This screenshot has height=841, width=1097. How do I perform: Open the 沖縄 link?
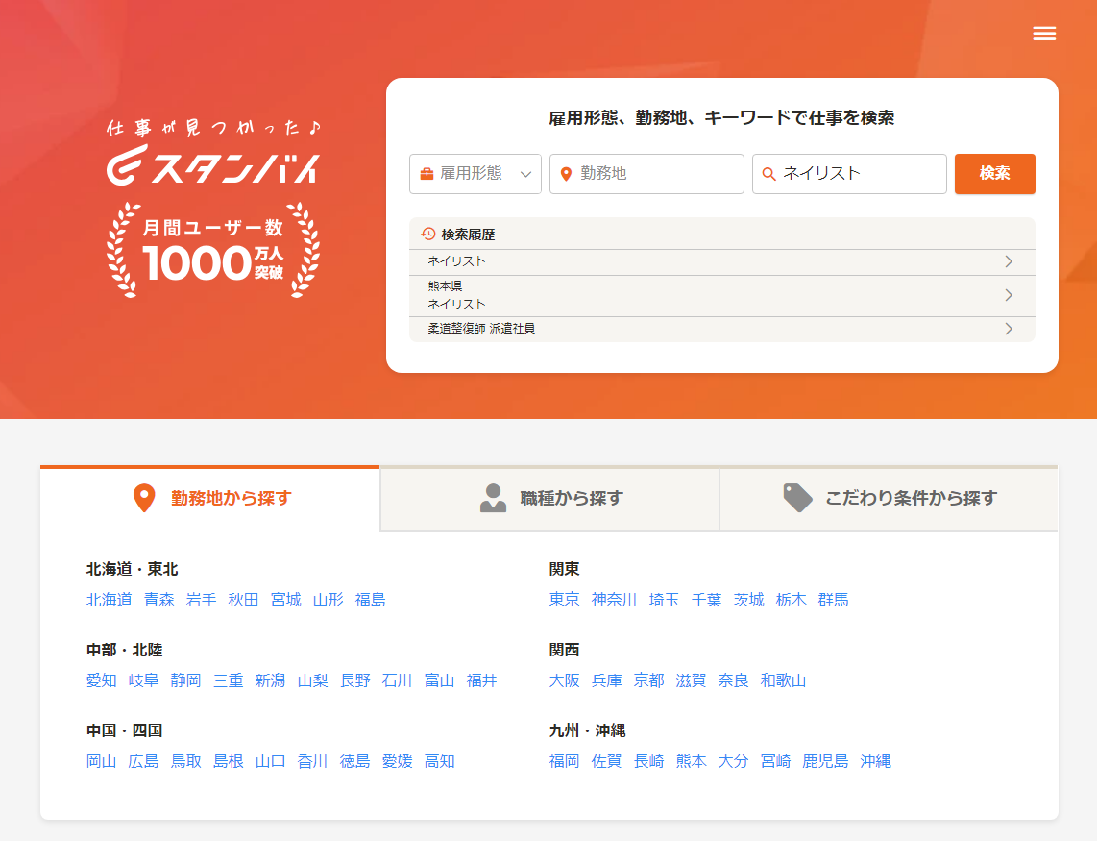(x=875, y=761)
